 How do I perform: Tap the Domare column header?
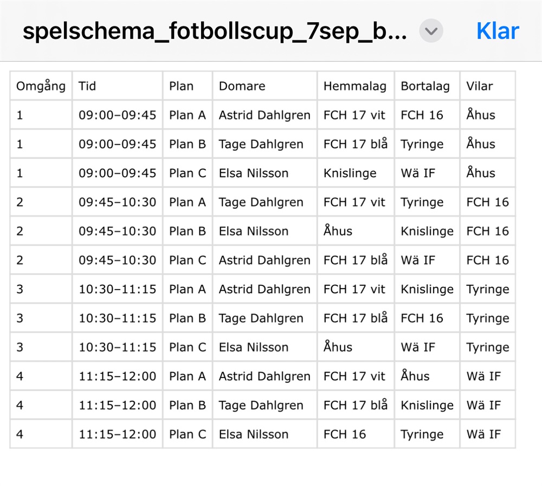tap(242, 86)
